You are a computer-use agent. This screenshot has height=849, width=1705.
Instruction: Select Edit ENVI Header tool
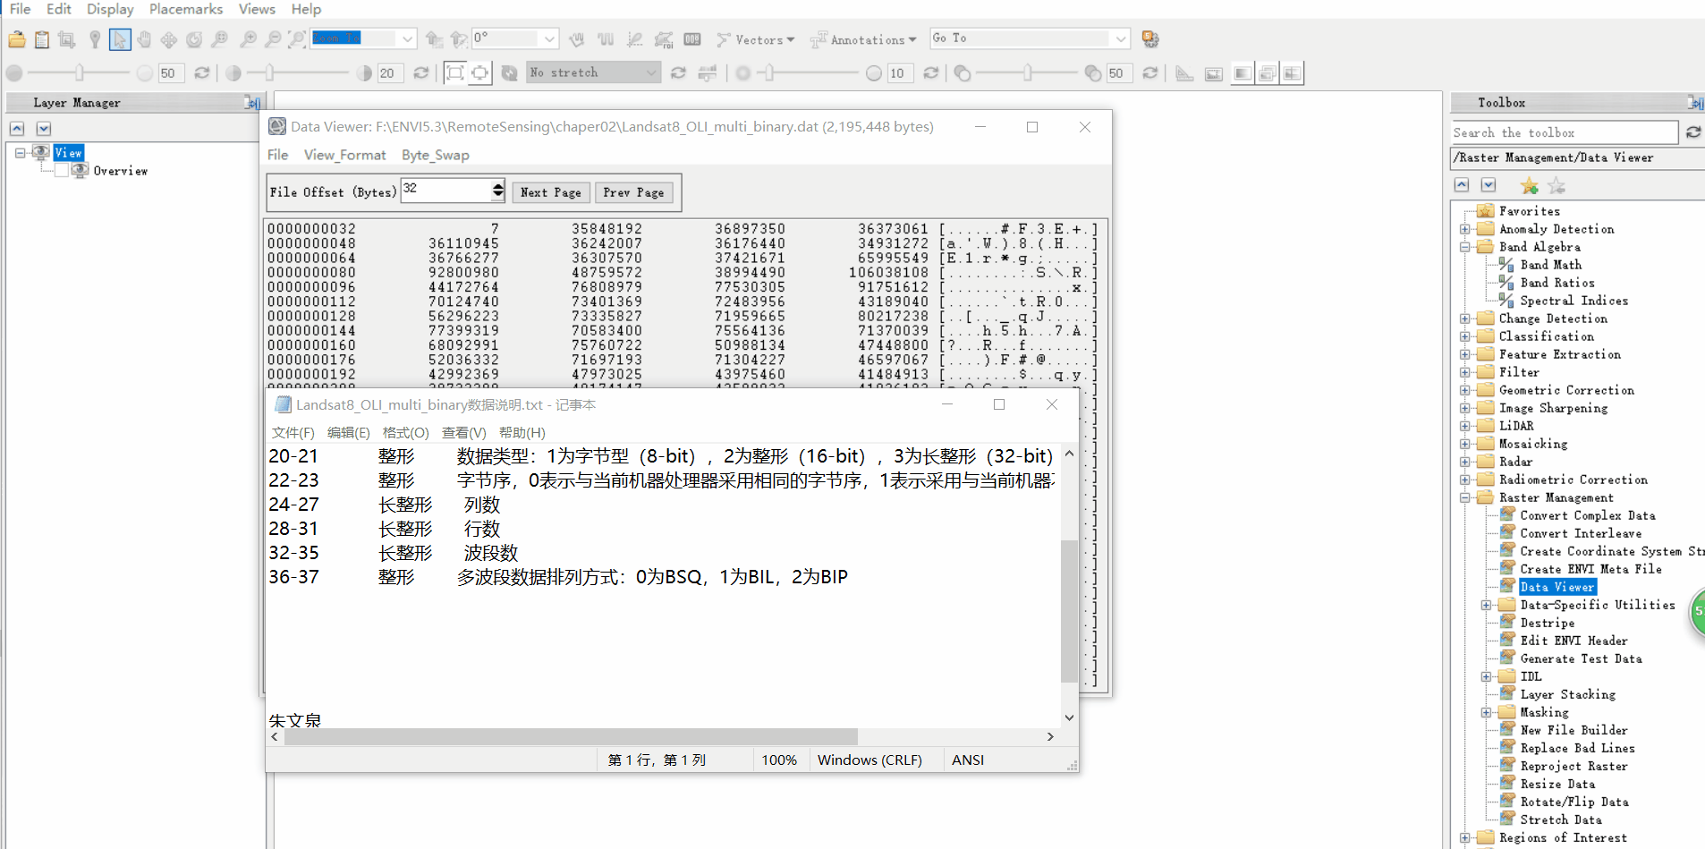point(1574,641)
